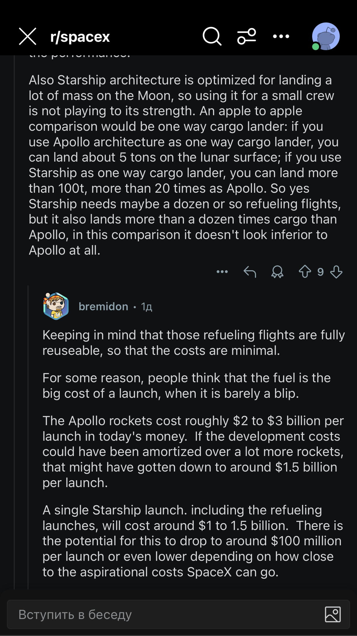Upvote the Starship architecture comment
Image resolution: width=357 pixels, height=636 pixels.
pos(305,272)
